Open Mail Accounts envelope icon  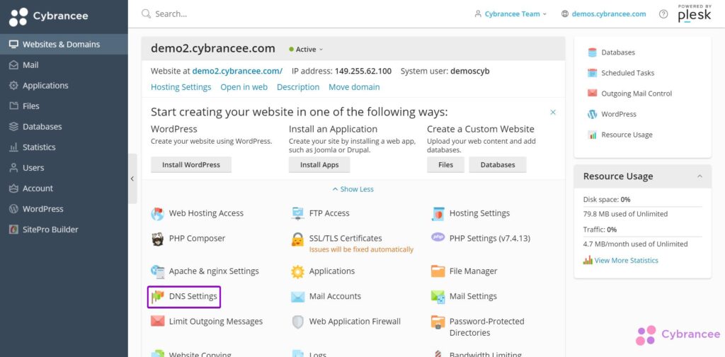(x=298, y=297)
